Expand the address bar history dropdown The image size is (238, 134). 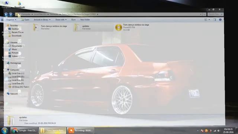click(x=201, y=14)
